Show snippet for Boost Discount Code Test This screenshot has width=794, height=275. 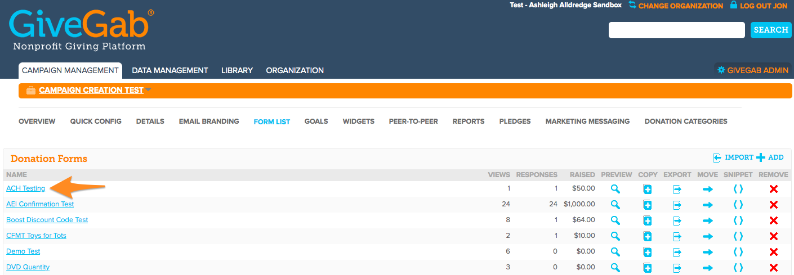738,220
